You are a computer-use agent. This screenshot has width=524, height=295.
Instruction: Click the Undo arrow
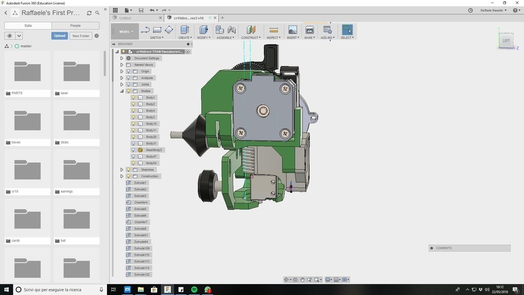pos(152,10)
